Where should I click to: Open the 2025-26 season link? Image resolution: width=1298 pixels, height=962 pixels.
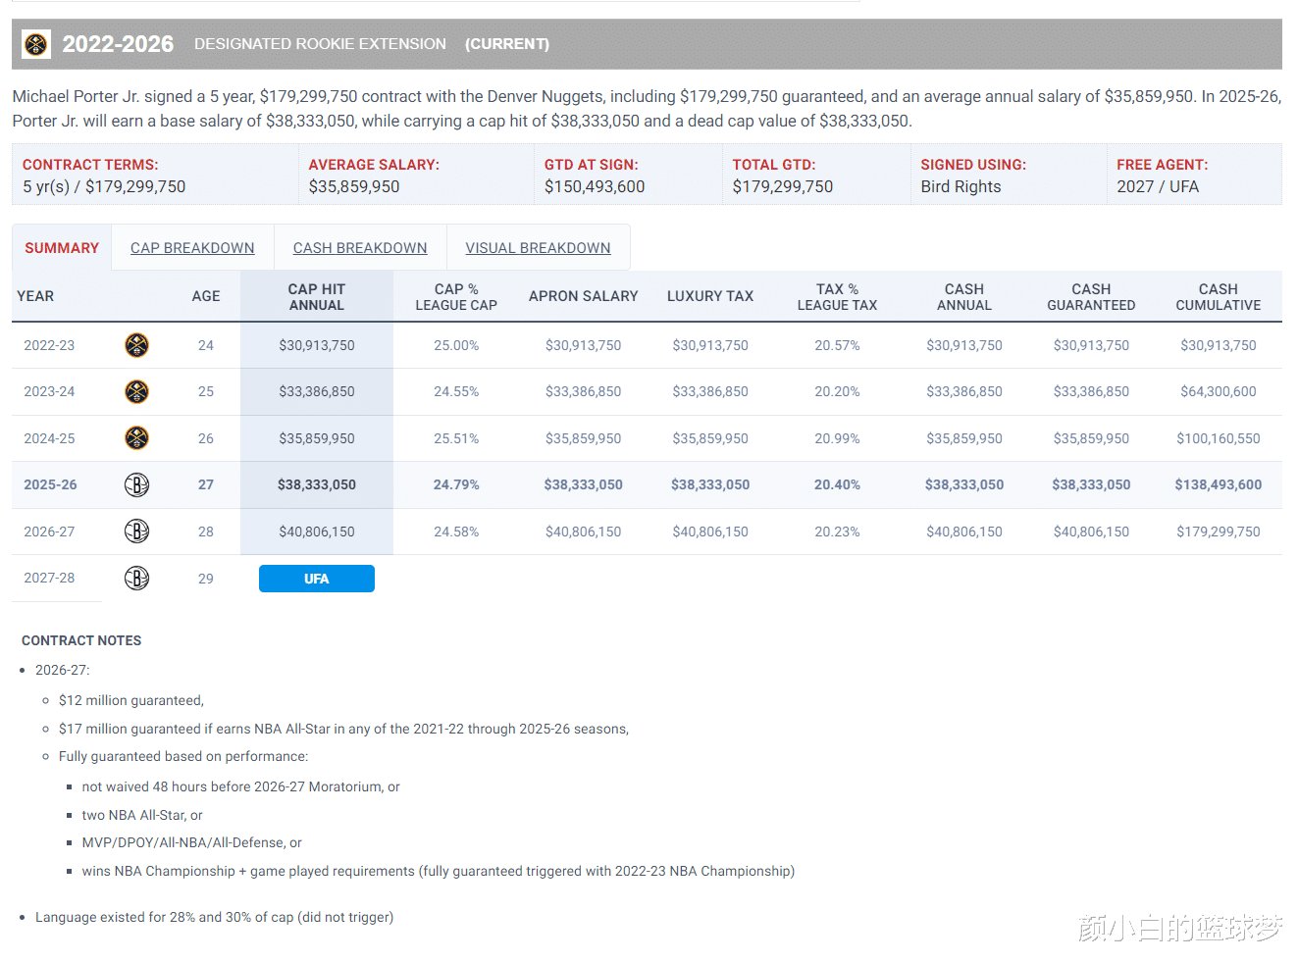tap(50, 484)
